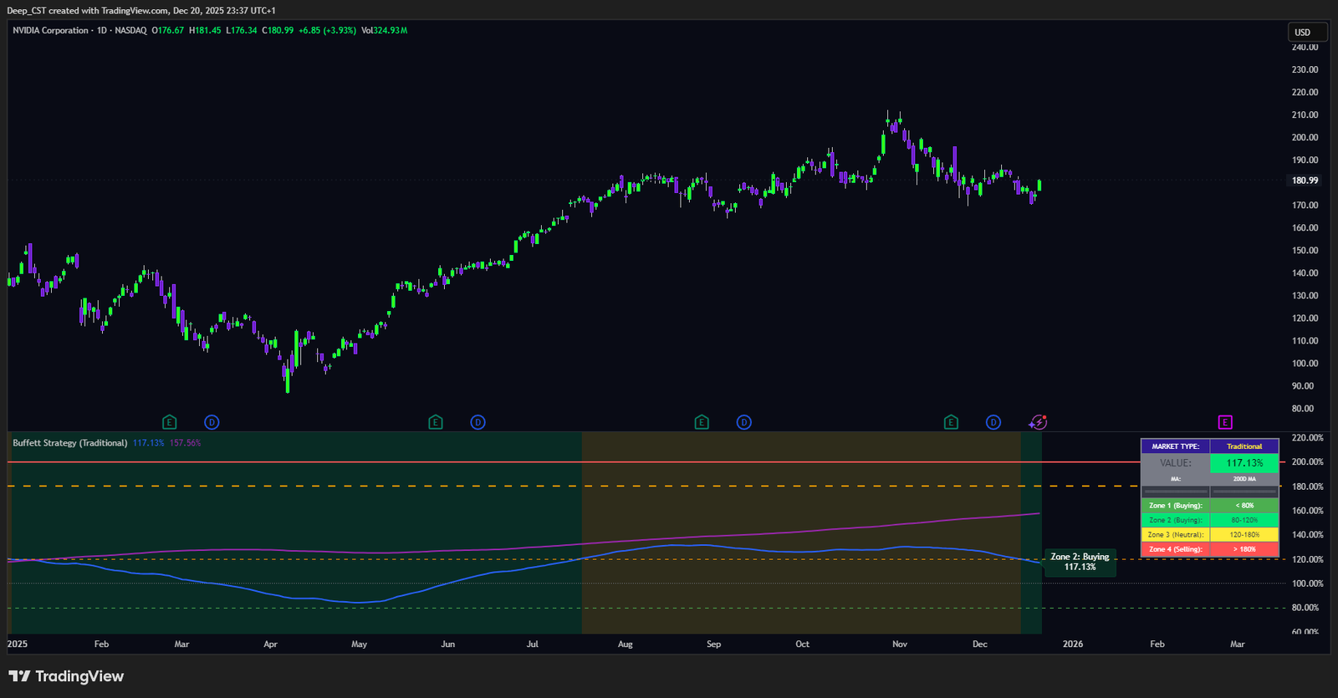The width and height of the screenshot is (1338, 698).
Task: Select the dividend icon in September
Action: tap(743, 422)
